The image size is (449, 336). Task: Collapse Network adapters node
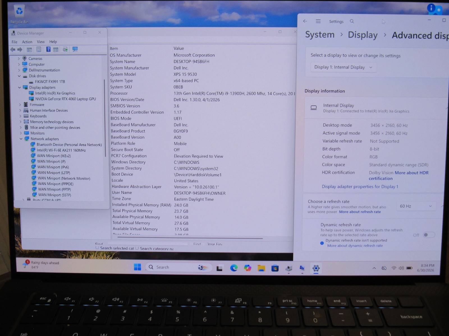21,139
